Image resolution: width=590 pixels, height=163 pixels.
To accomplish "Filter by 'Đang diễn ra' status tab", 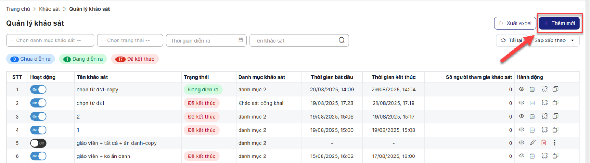I will [x=83, y=59].
